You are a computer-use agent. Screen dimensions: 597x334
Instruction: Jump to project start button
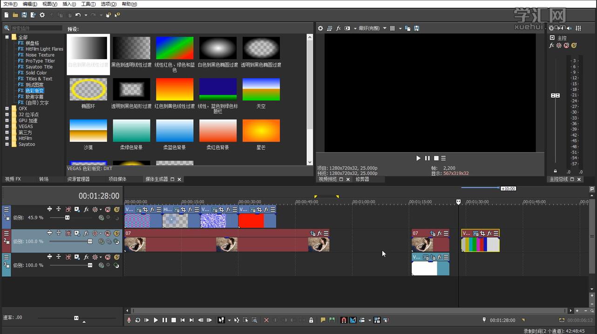[x=183, y=320]
